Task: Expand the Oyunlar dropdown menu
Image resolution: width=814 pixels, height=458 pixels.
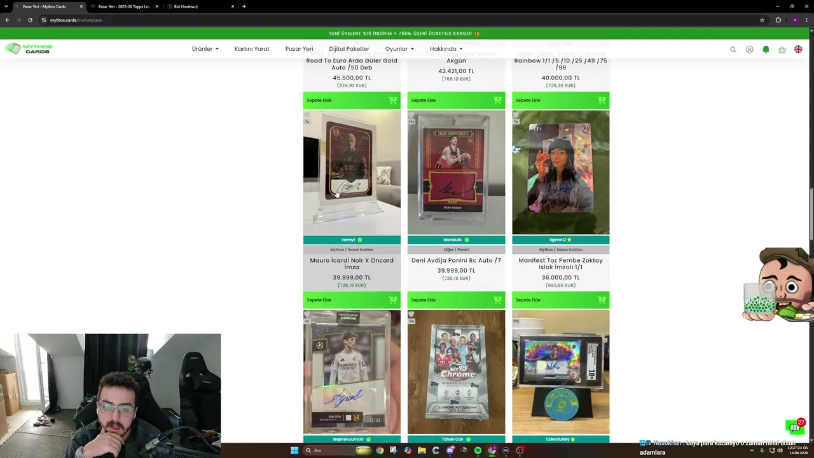Action: point(399,49)
